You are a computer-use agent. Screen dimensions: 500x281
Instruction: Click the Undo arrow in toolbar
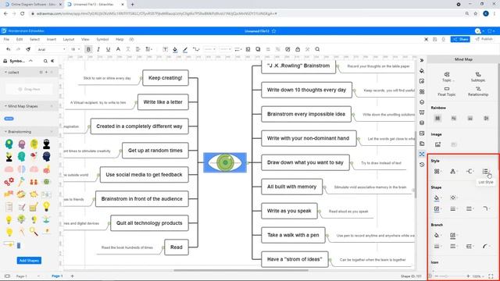click(x=9, y=49)
